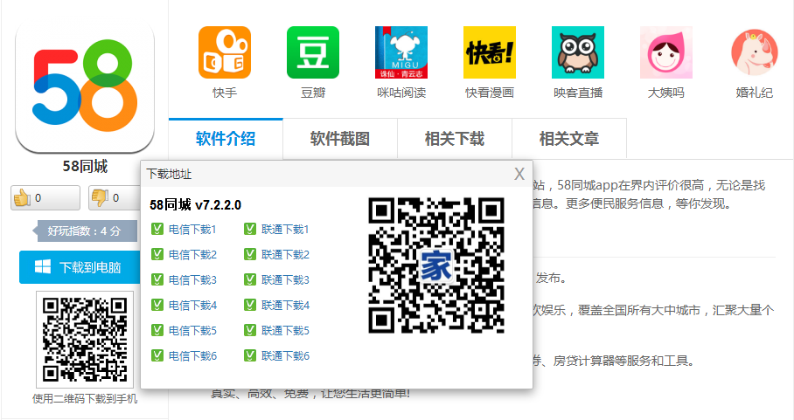The image size is (794, 420).
Task: Click the 联通下载3 link
Action: click(285, 280)
